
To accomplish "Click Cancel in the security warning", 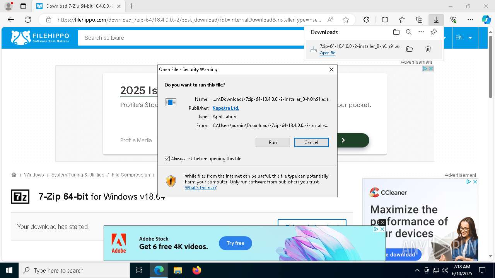I will 311,142.
